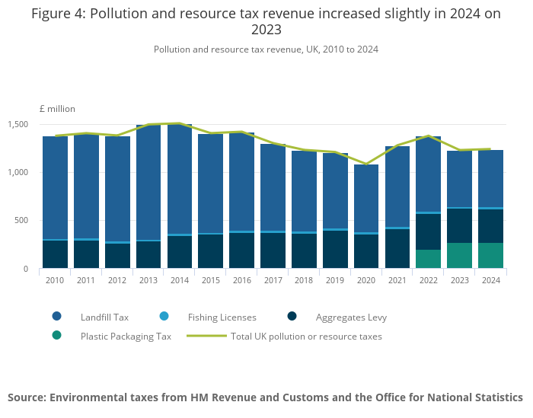
Task: Select the 2018 x-axis year label
Action: 304,279
